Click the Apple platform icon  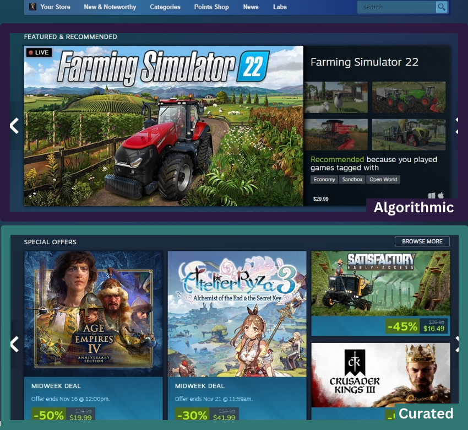click(441, 195)
